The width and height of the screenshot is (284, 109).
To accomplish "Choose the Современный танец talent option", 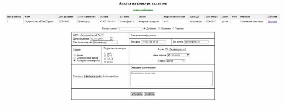I will click(74, 58).
